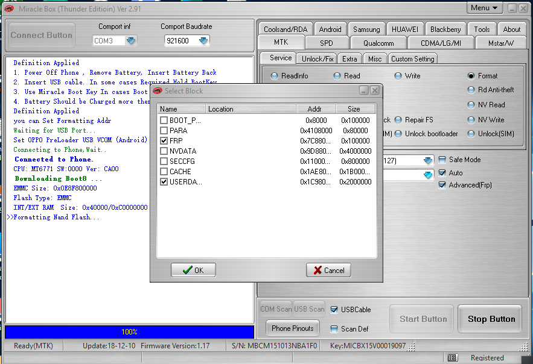Check the PARA block checkbox

(164, 130)
